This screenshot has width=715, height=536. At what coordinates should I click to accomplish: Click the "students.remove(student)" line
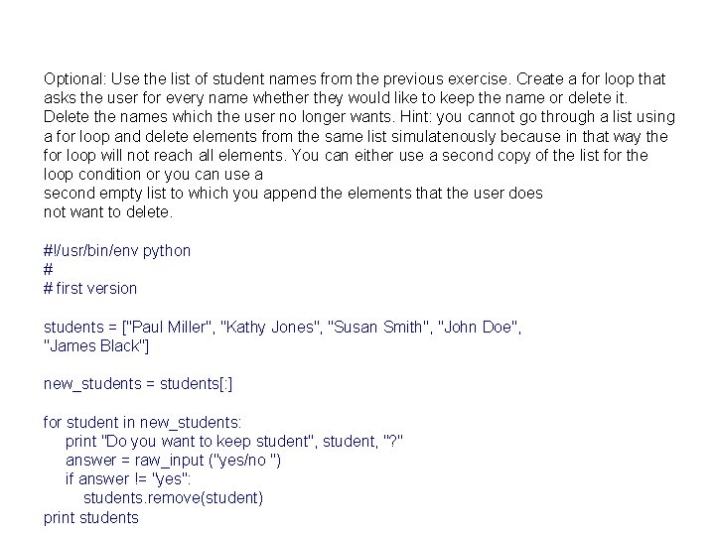173,497
